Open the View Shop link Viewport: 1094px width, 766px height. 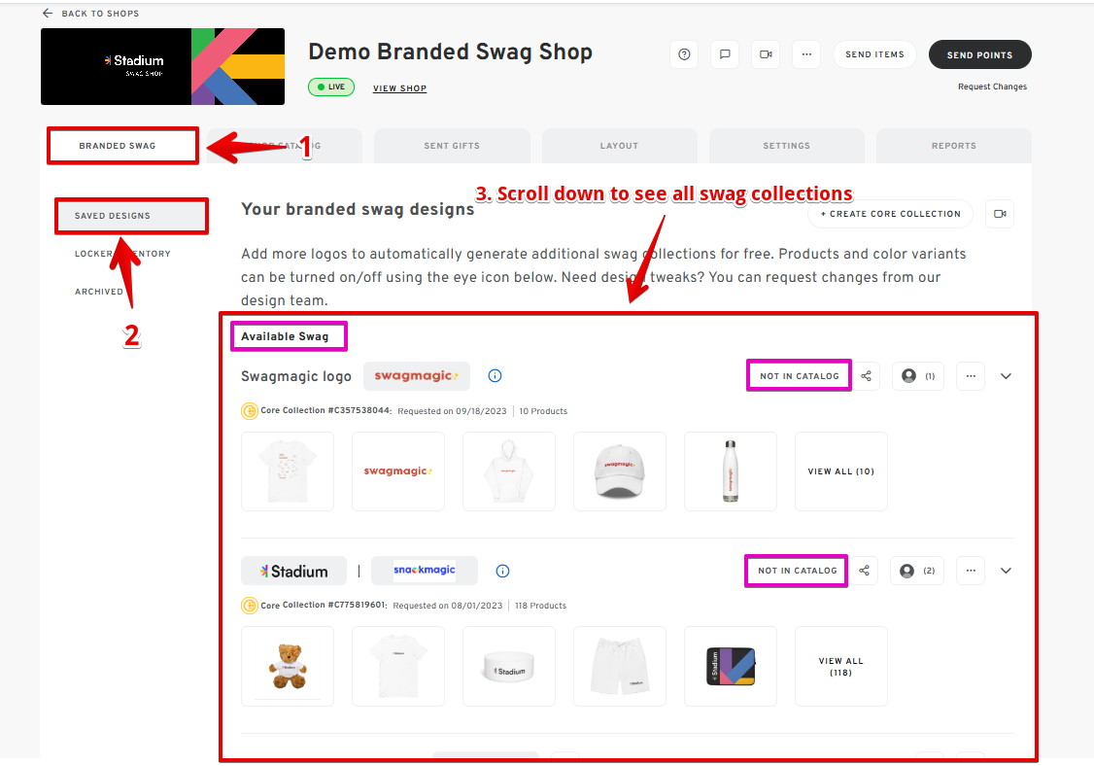point(399,88)
